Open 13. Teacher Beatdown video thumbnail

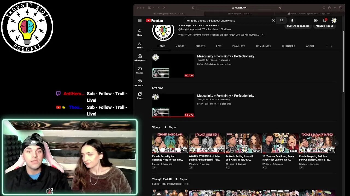[280, 143]
